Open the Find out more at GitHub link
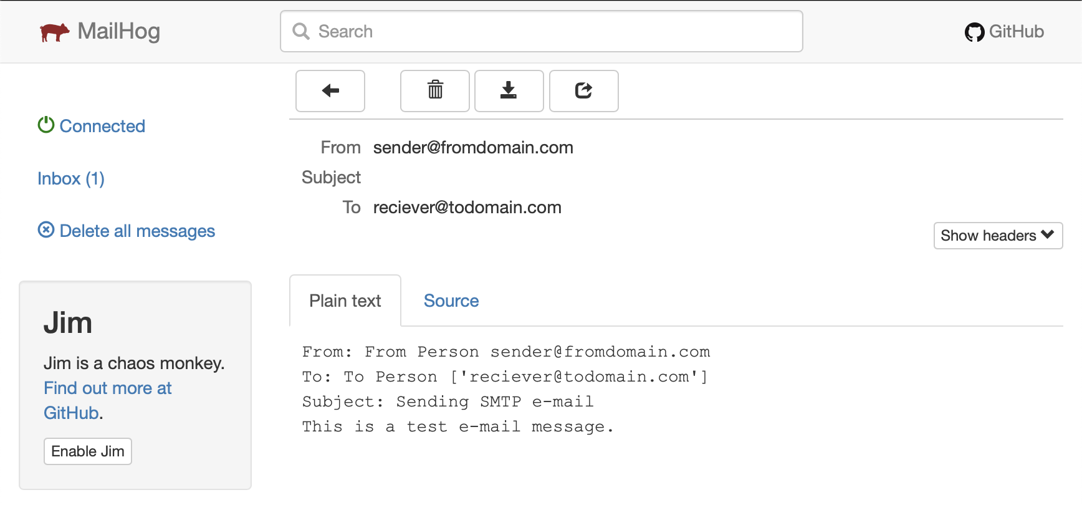Image resolution: width=1082 pixels, height=505 pixels. click(107, 400)
